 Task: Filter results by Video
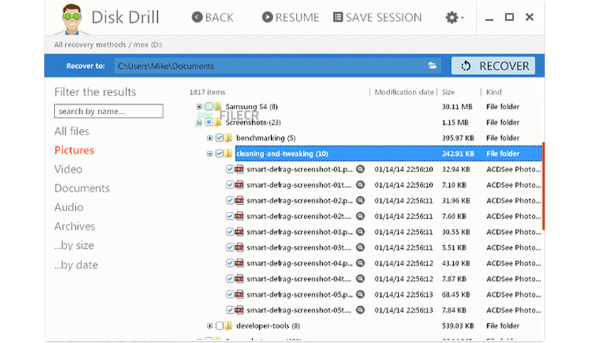pos(69,169)
